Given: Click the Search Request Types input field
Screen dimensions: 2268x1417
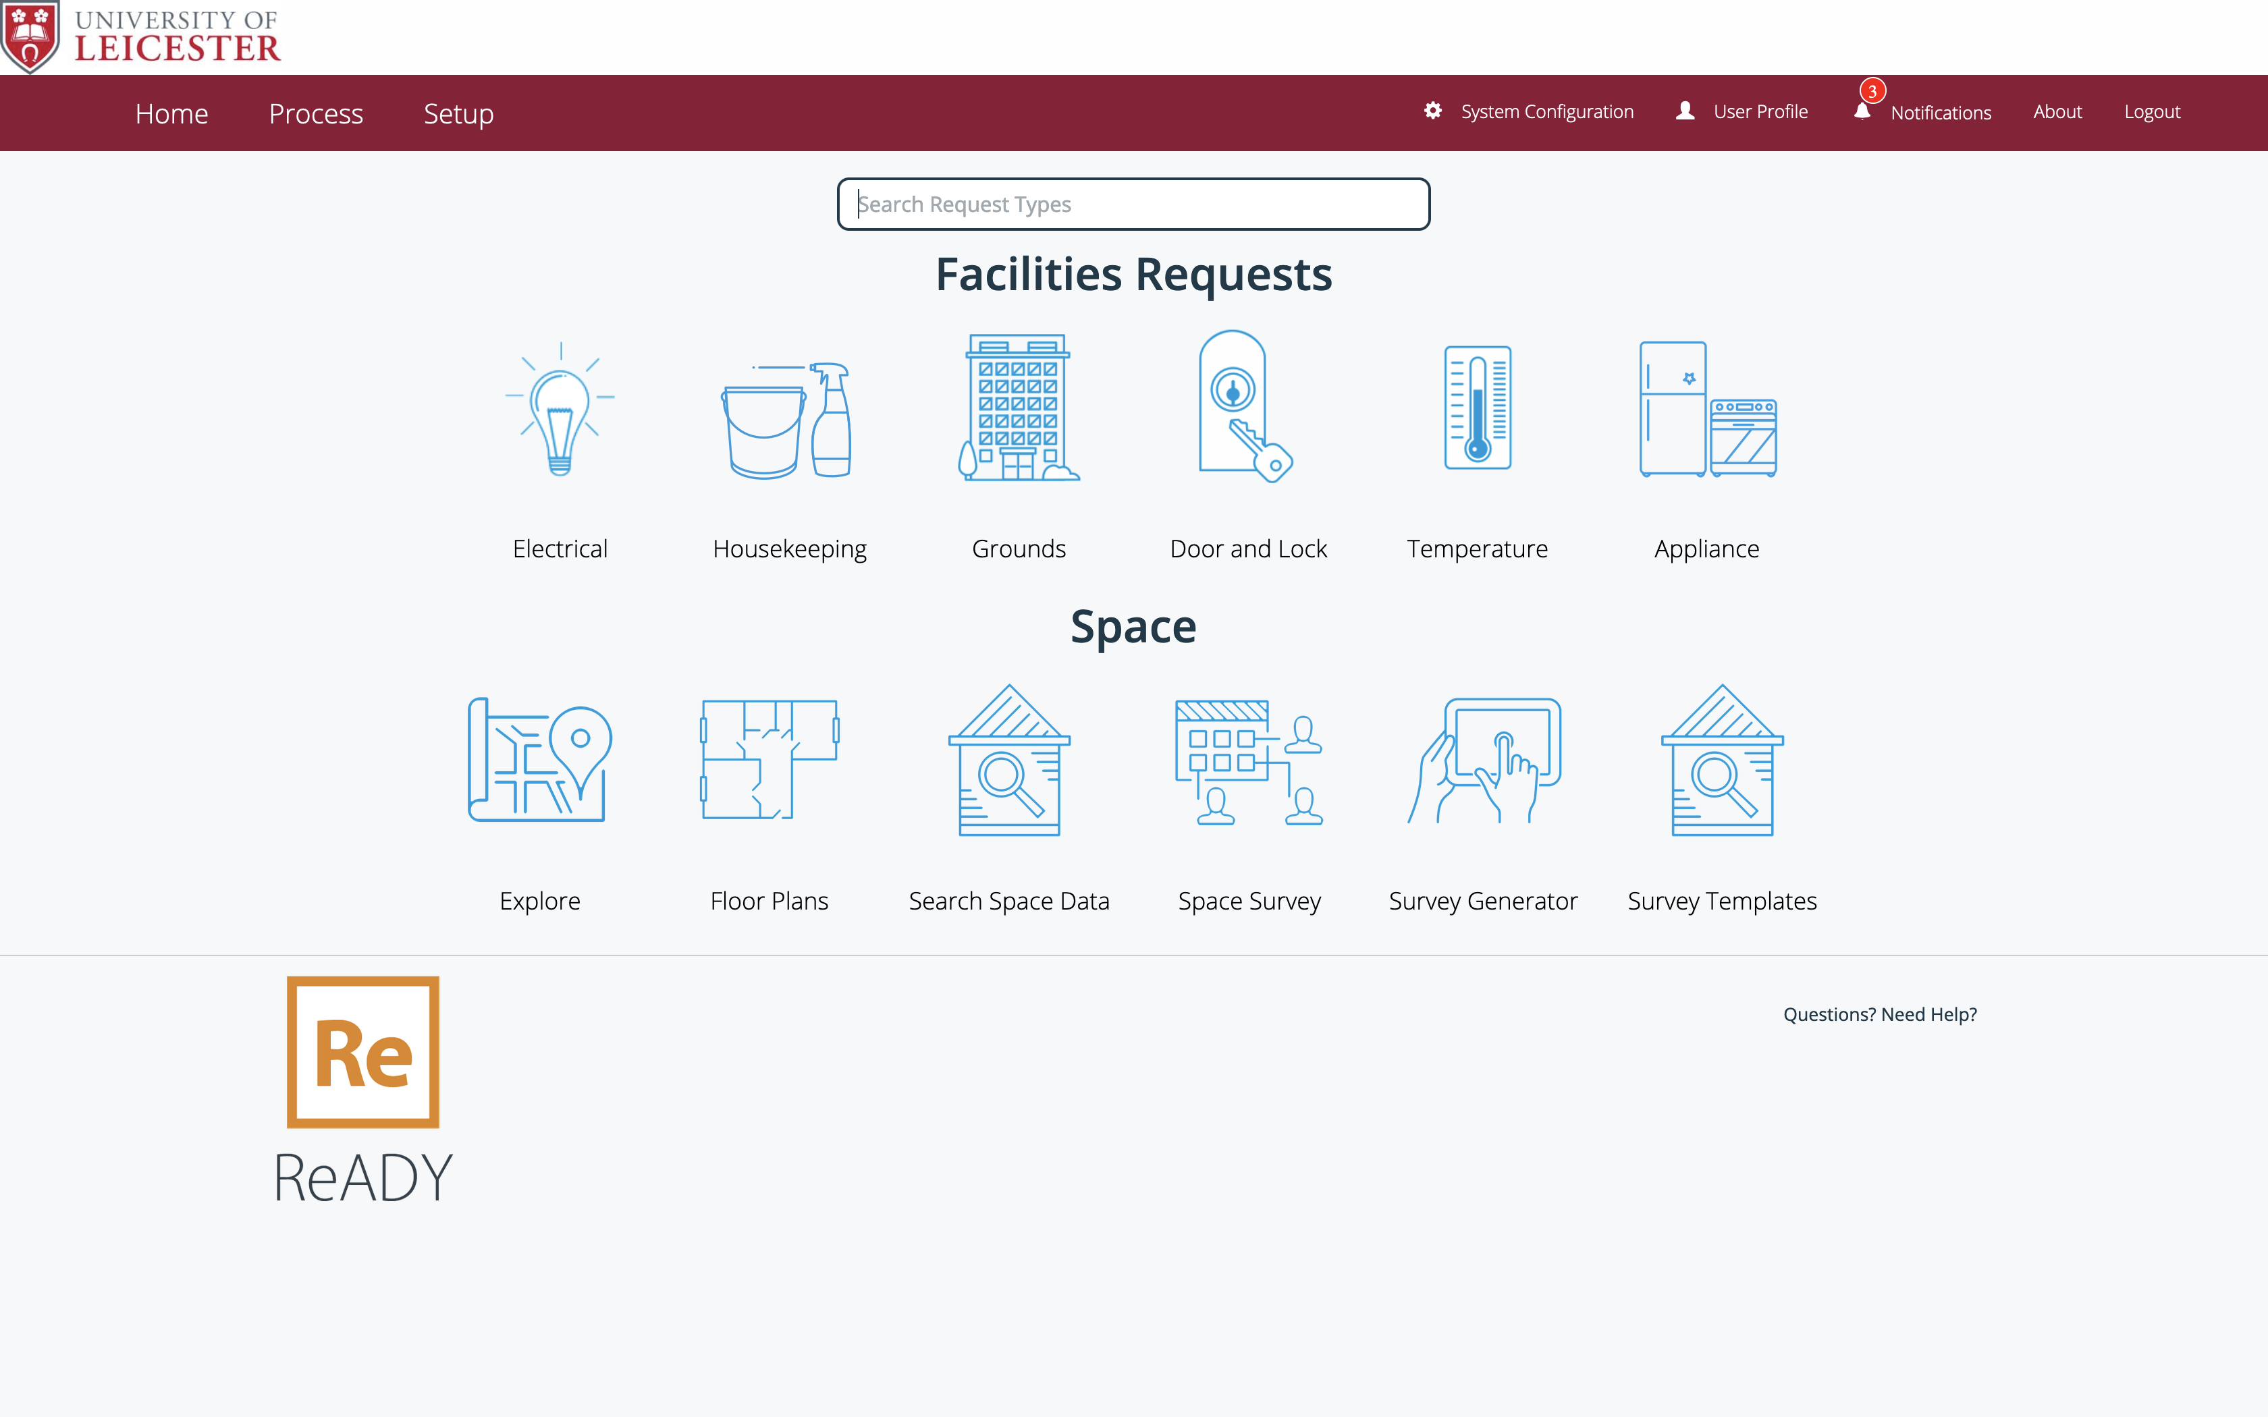Looking at the screenshot, I should point(1133,204).
